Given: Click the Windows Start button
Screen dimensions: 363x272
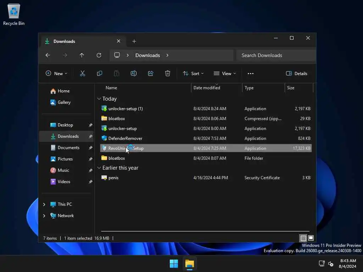Looking at the screenshot, I should 174,263.
